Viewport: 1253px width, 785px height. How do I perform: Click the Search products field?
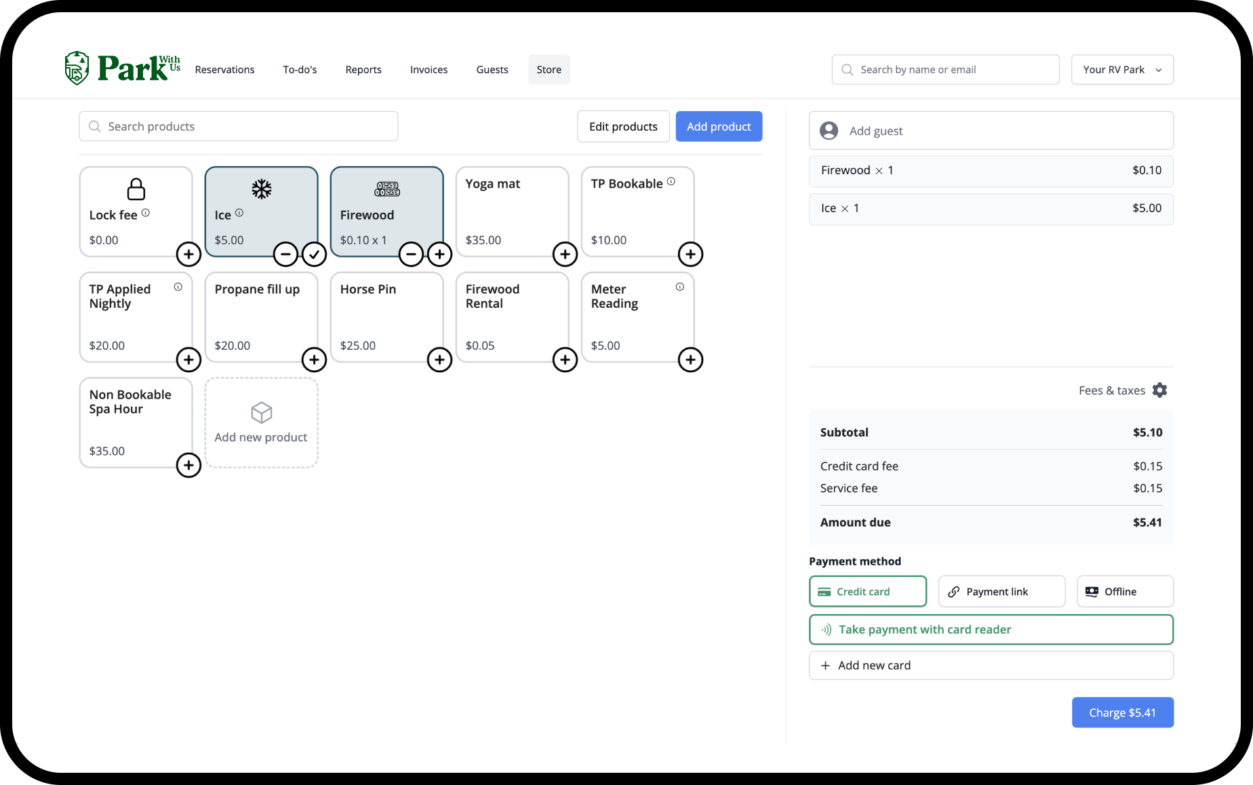coord(239,127)
